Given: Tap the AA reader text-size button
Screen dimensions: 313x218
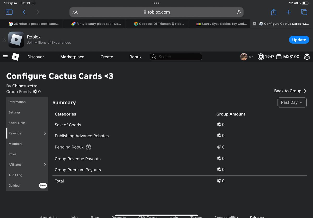Looking at the screenshot, I should pyautogui.click(x=75, y=12).
